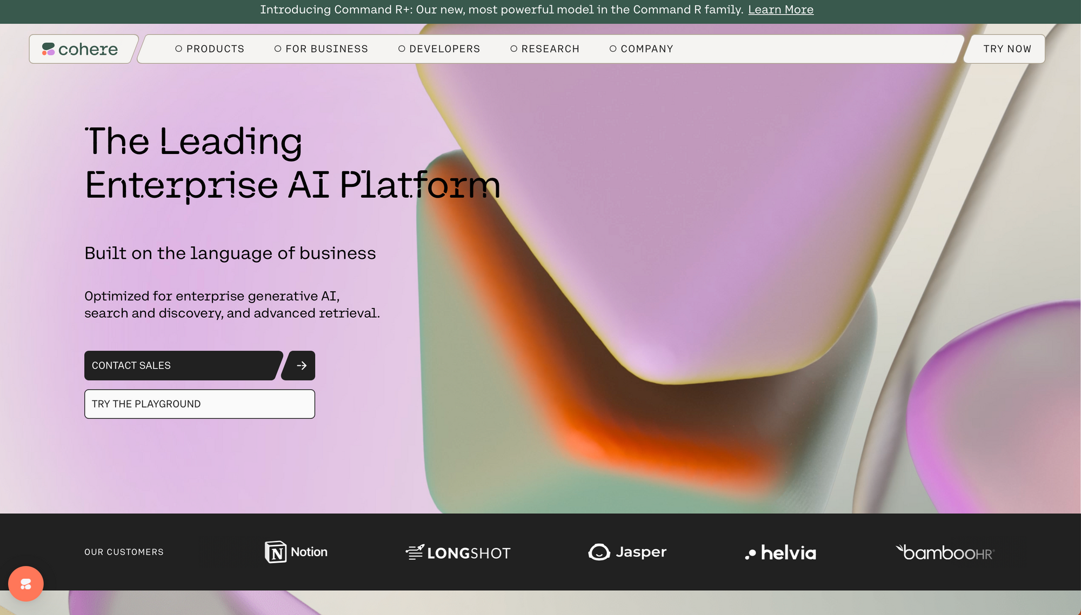Select the helvia customer logo

(780, 552)
